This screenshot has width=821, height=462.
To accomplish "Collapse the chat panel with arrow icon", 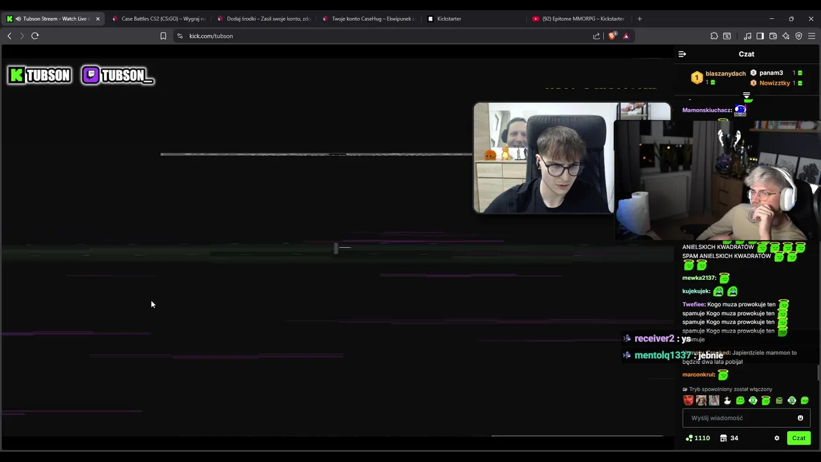I will (x=682, y=54).
